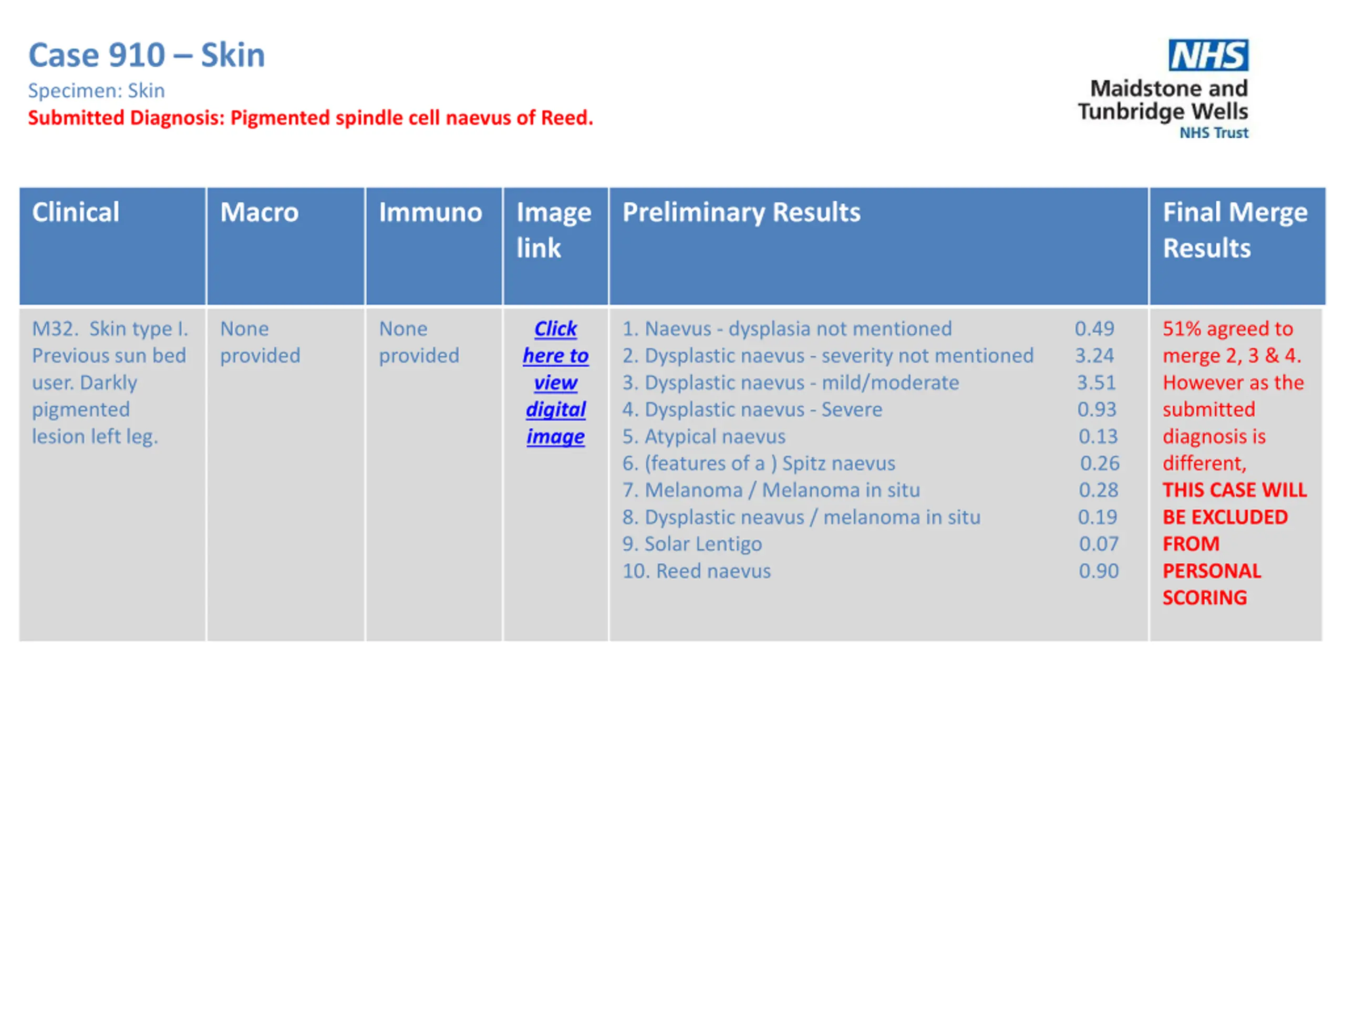Select '9. Solar Lentigo' row
The width and height of the screenshot is (1345, 1009).
(692, 544)
